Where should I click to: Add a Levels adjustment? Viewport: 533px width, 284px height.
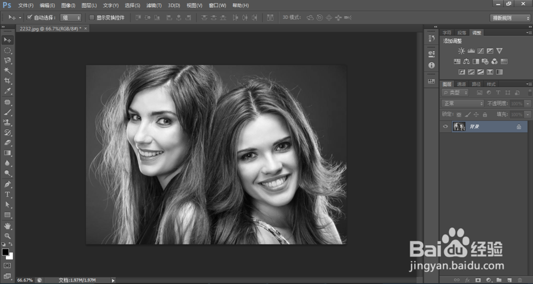point(471,51)
